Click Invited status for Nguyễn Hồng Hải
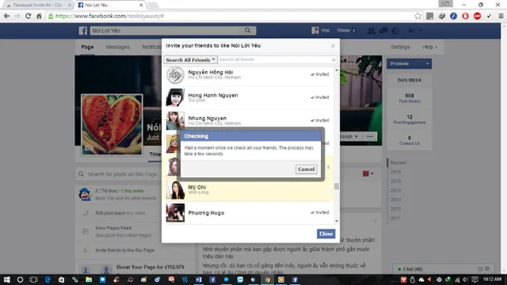This screenshot has width=507, height=285. click(x=320, y=74)
